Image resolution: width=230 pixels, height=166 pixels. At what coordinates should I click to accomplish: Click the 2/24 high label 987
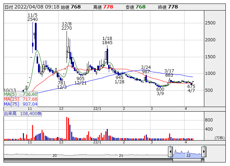pos(146,72)
